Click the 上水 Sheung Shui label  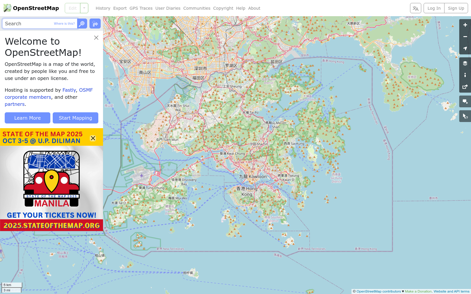point(232,88)
